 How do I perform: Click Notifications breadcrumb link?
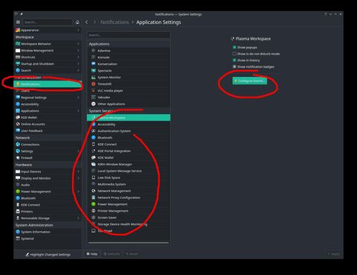115,22
